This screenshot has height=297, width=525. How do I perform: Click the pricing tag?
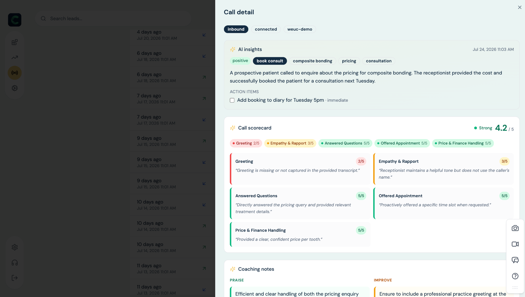coord(349,61)
